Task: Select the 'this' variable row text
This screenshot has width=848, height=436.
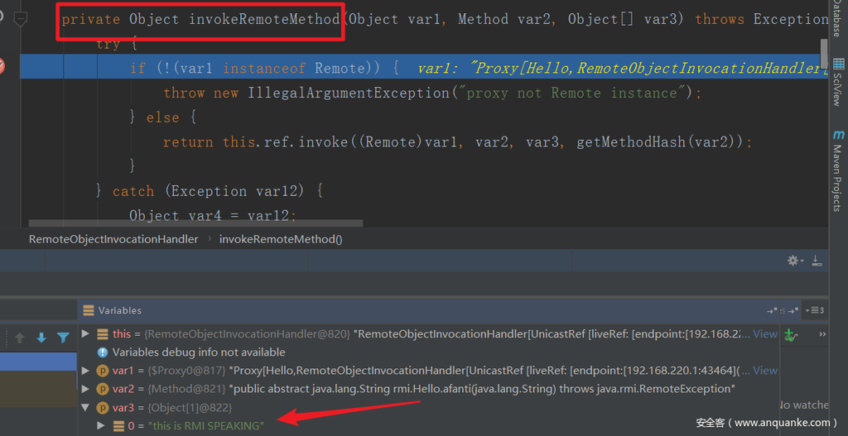Action: tap(430, 334)
